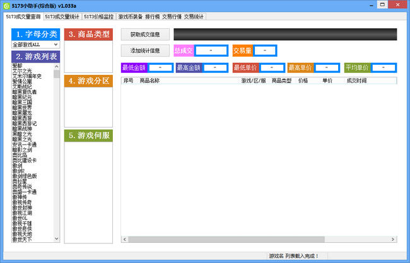The height and width of the screenshot is (263, 410).
Task: Select 安讯一卡通 in the game list
Action: [x=25, y=145]
